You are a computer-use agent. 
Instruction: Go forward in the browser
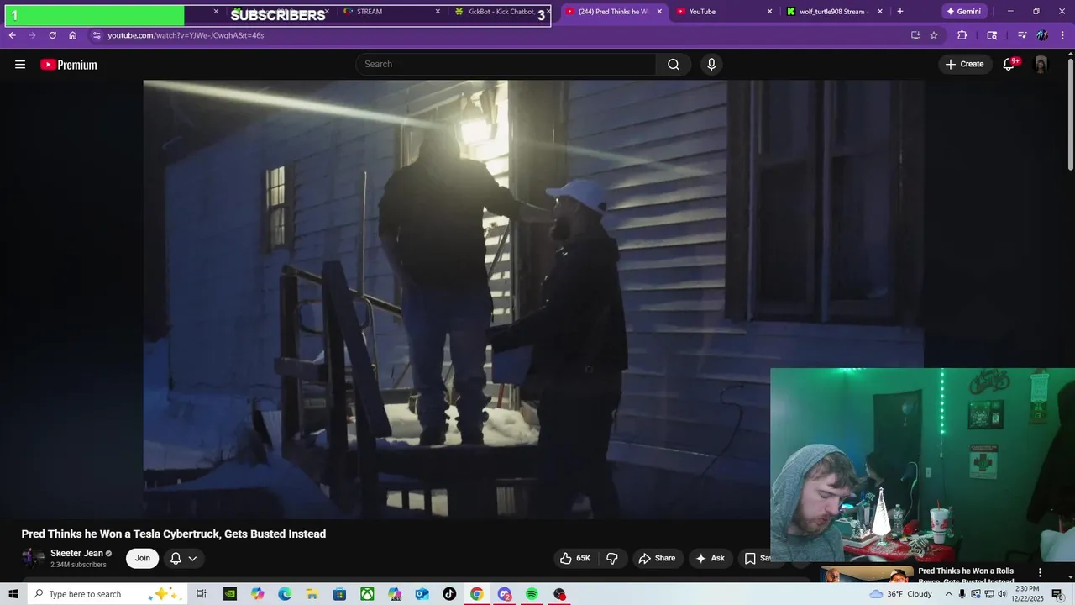tap(32, 35)
